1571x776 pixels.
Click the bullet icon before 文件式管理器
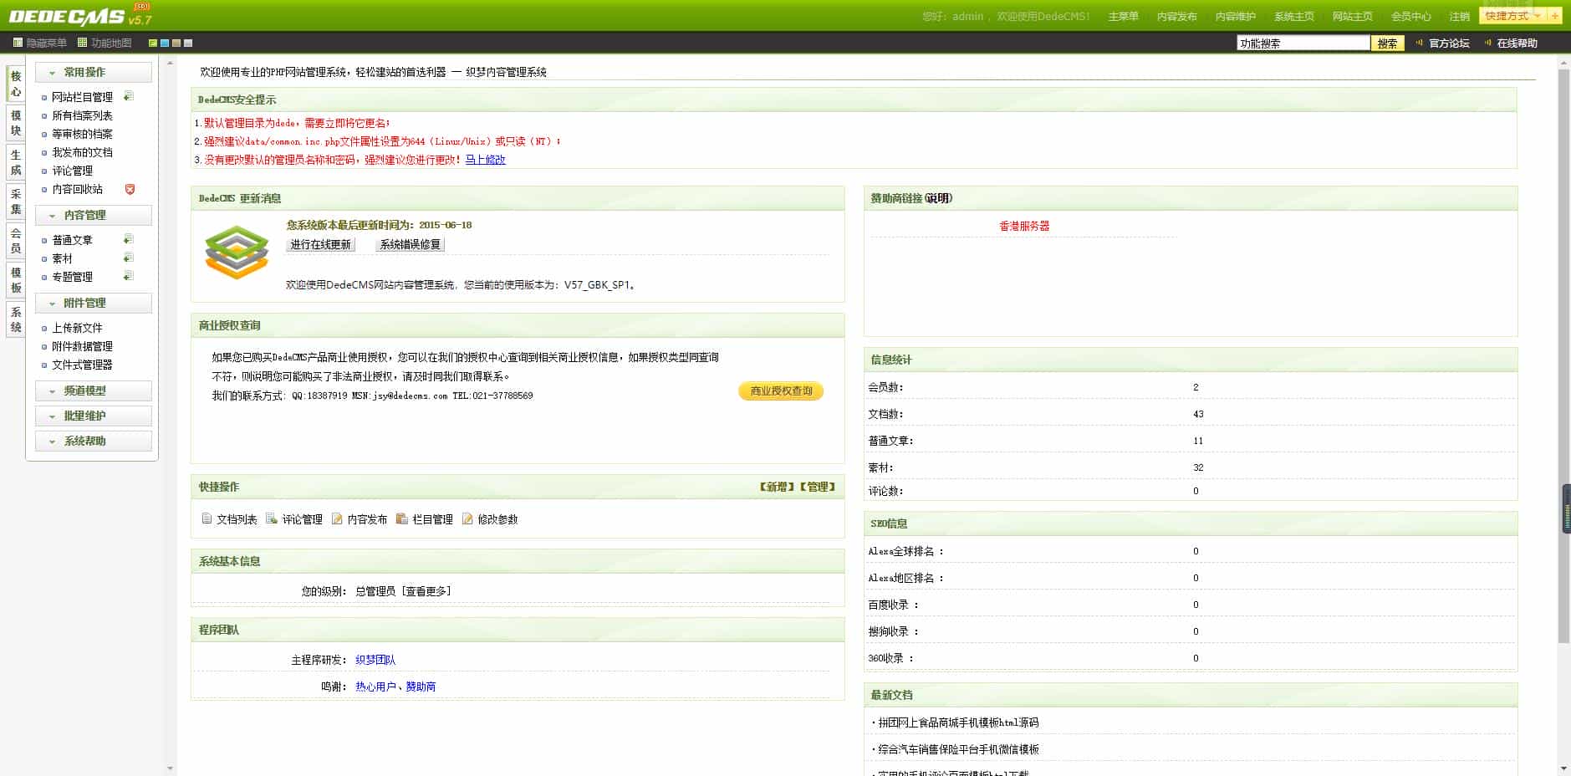click(x=44, y=365)
